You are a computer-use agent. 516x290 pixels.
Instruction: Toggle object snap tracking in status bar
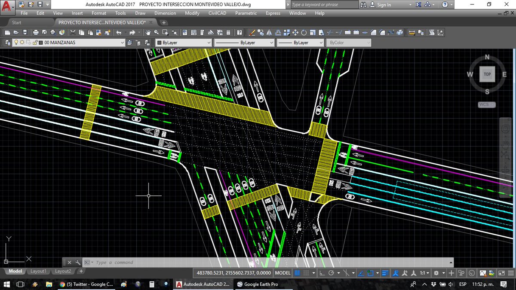click(361, 273)
